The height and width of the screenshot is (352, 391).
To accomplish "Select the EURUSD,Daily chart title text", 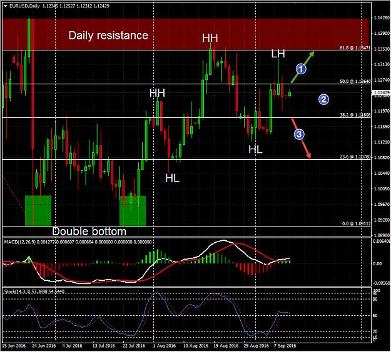I will 24,6.
